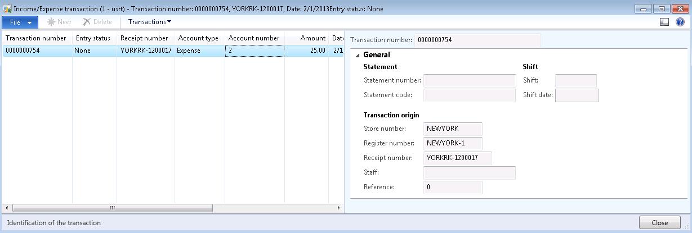Click the Reference field

453,188
